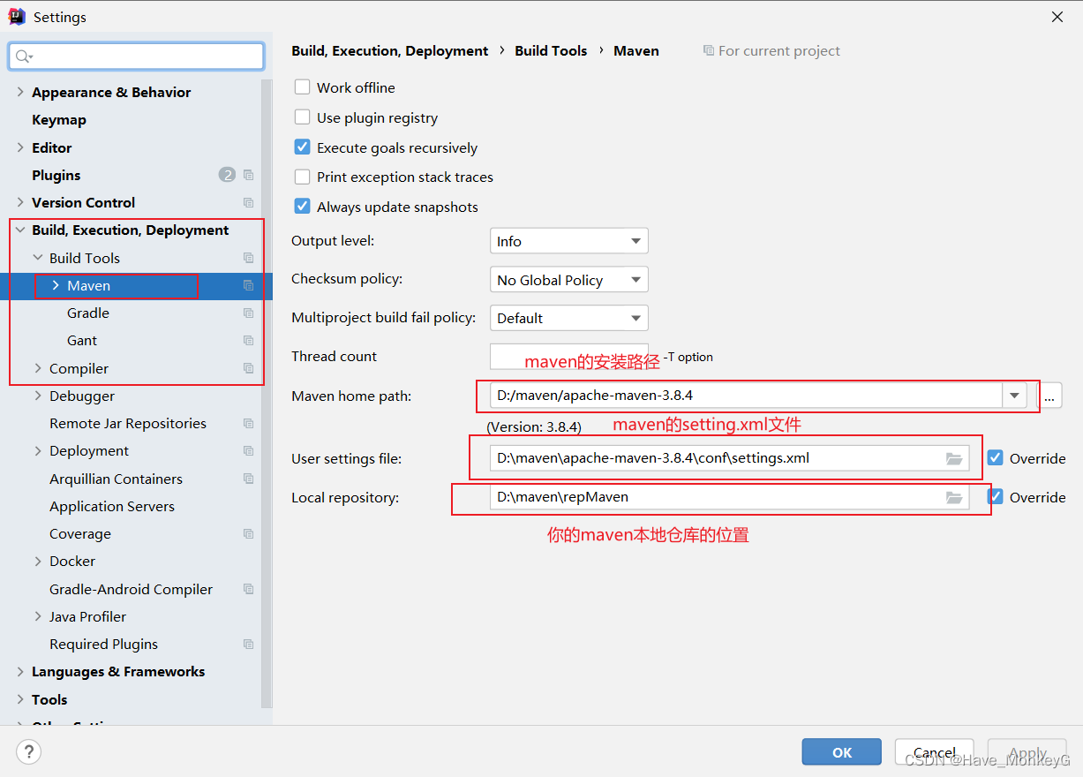Image resolution: width=1083 pixels, height=777 pixels.
Task: Click the project-level icon beside Remote Jar Repositories
Action: click(x=248, y=423)
